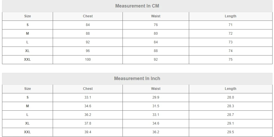274x137 pixels.
Task: Select the XXL row label in CM table
Action: (x=28, y=60)
